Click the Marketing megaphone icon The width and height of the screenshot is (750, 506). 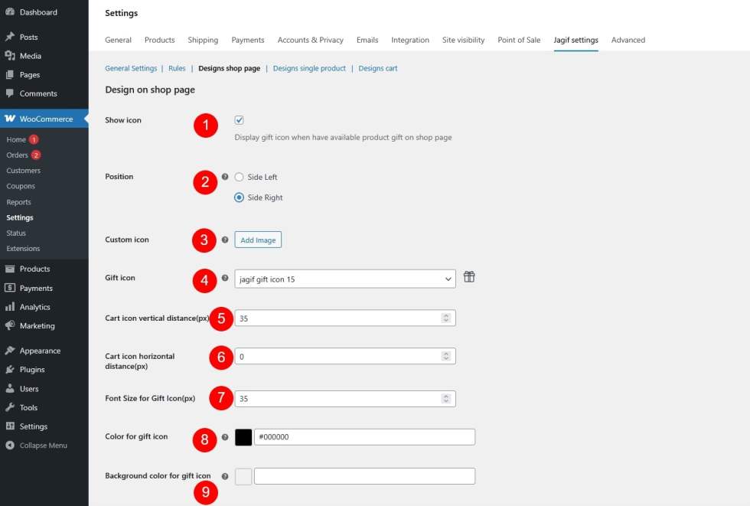[9, 325]
